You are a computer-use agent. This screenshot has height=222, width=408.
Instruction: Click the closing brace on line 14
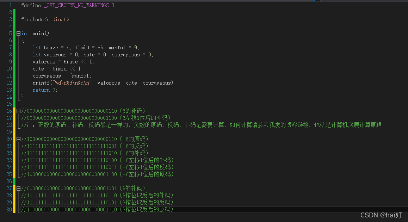tap(22, 97)
